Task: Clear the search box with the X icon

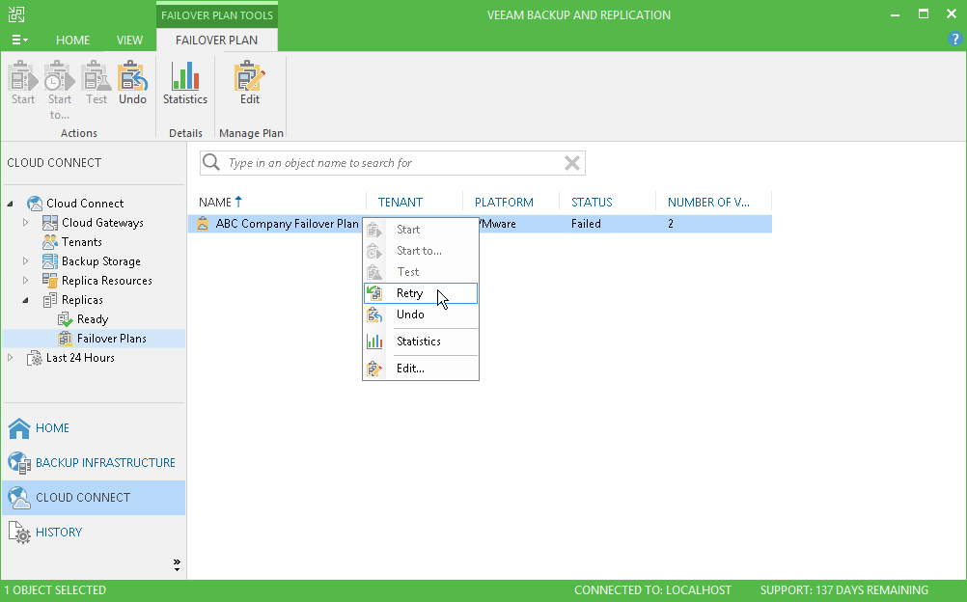Action: [x=571, y=163]
